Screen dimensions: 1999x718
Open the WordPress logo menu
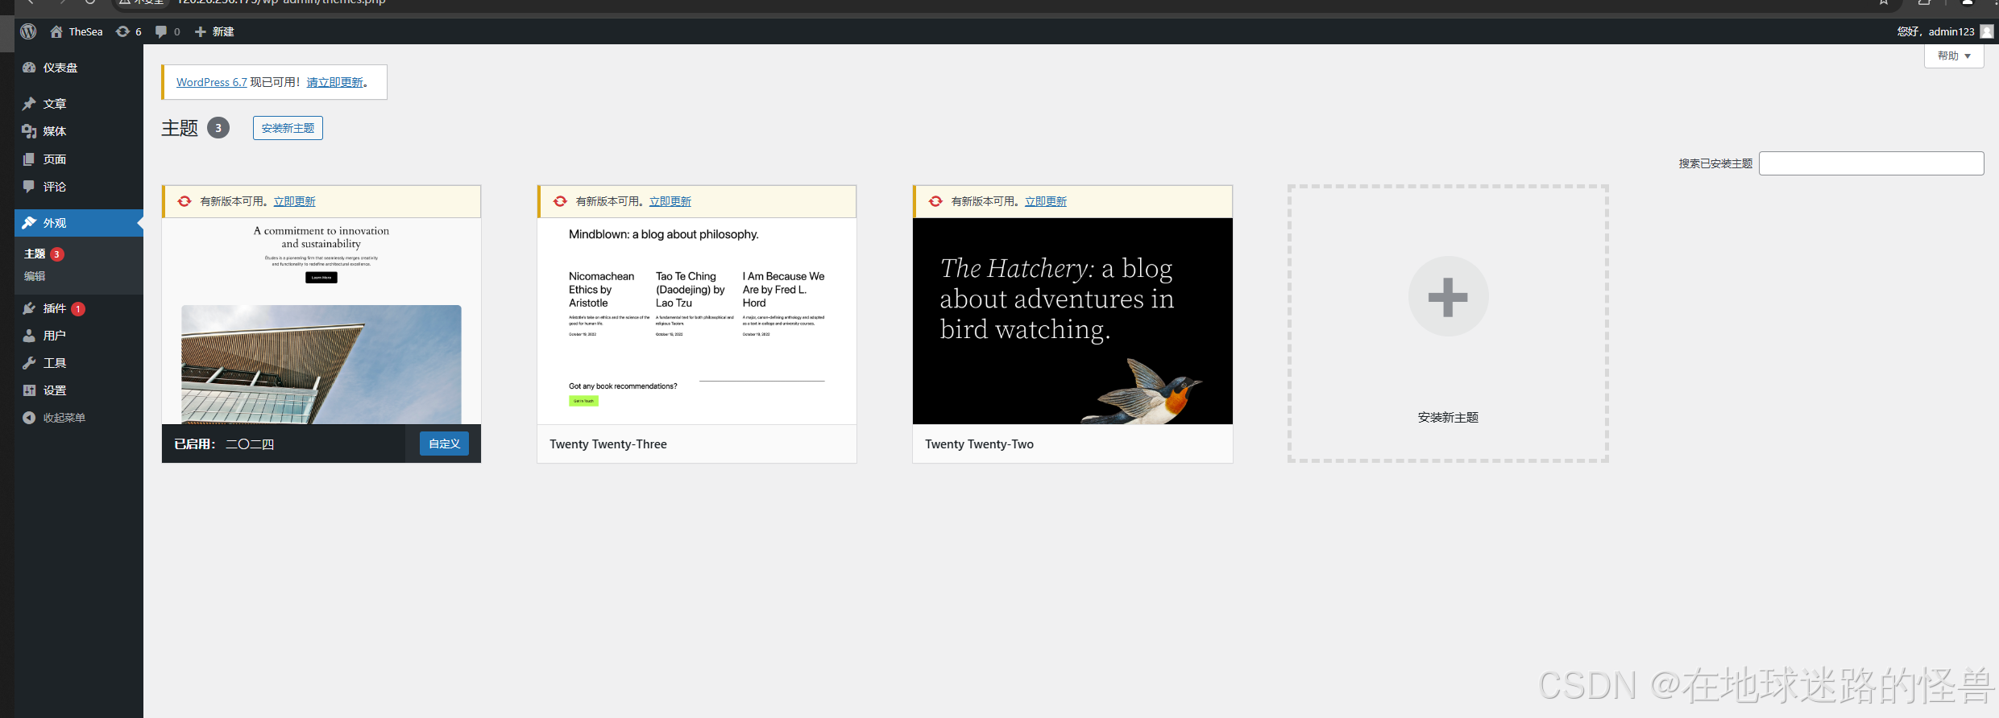28,31
